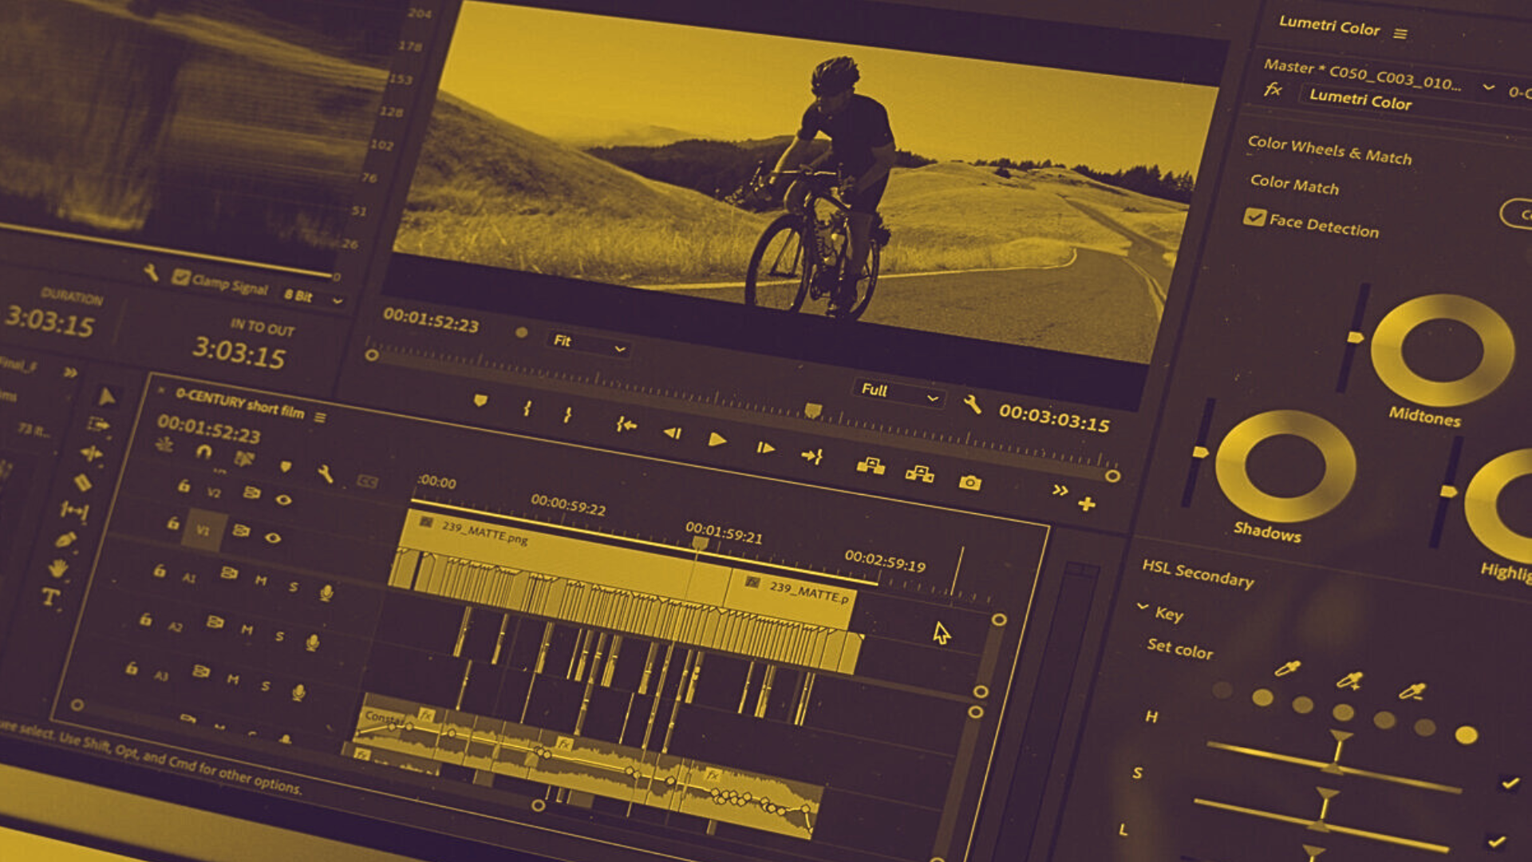Click the Lift button
The height and width of the screenshot is (862, 1532).
(871, 465)
